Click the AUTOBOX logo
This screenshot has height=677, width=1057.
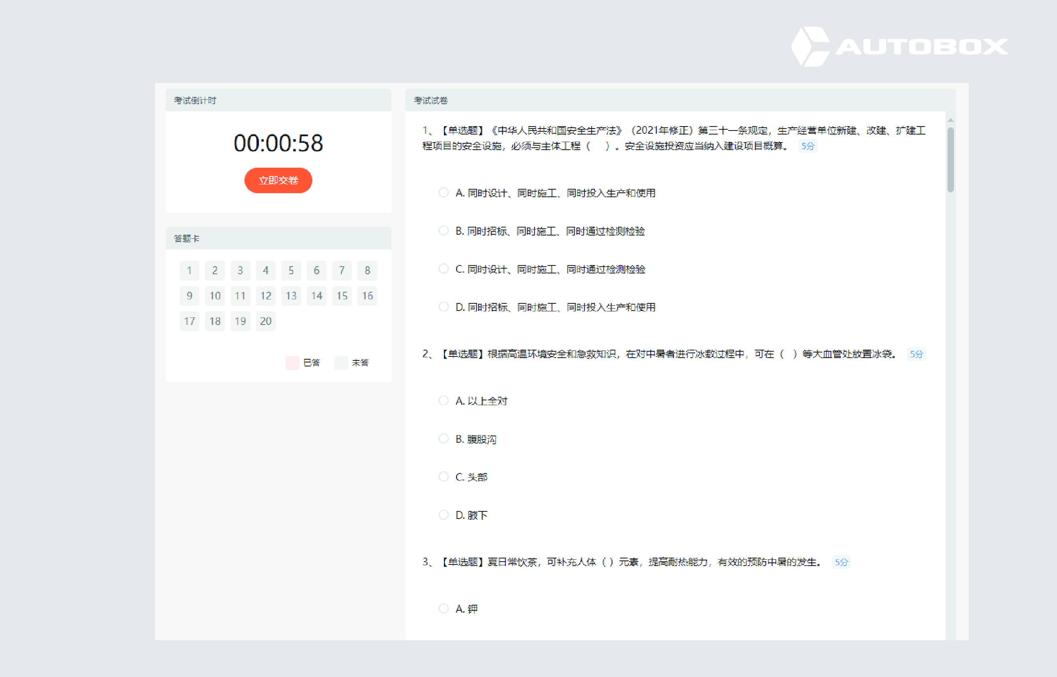click(x=900, y=47)
